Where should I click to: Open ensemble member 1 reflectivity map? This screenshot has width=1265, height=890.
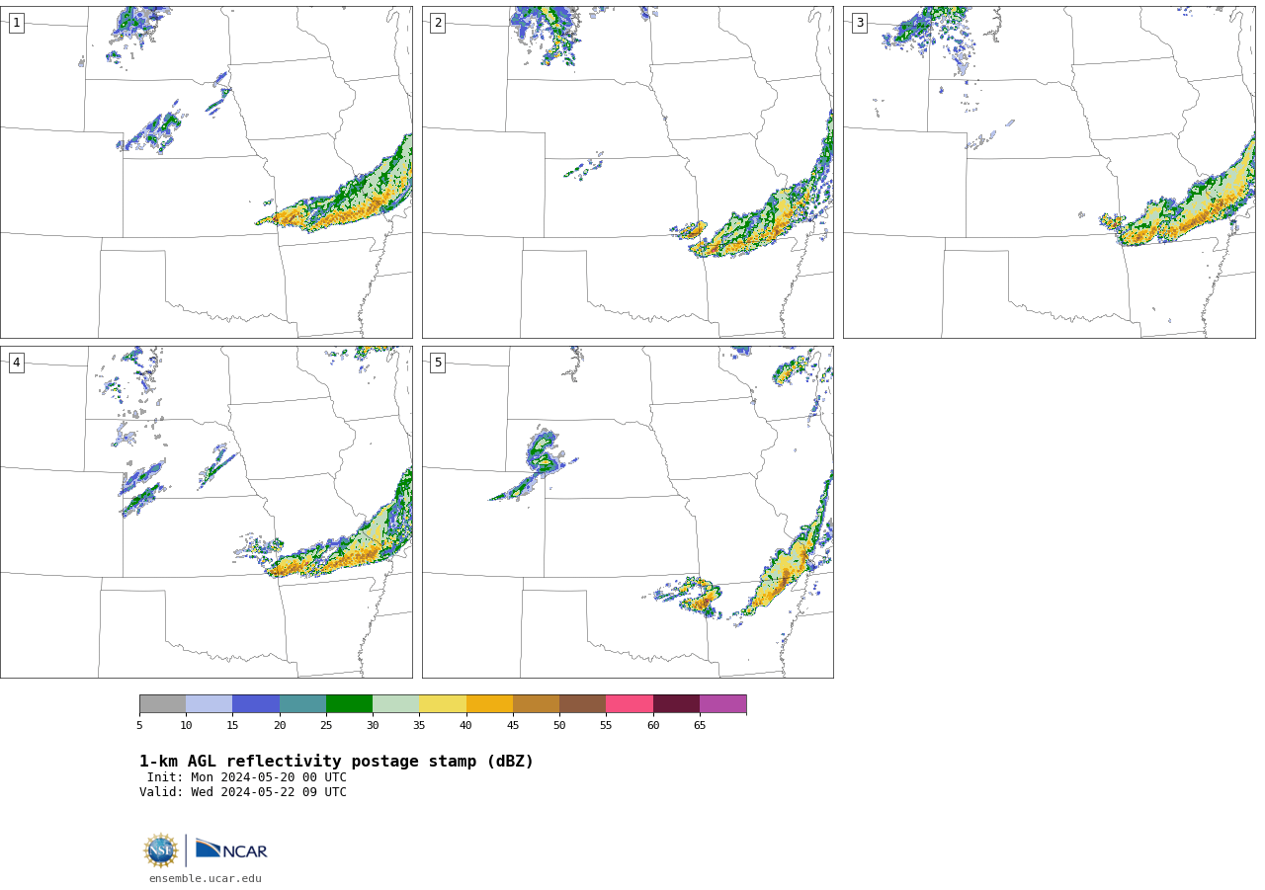(206, 172)
